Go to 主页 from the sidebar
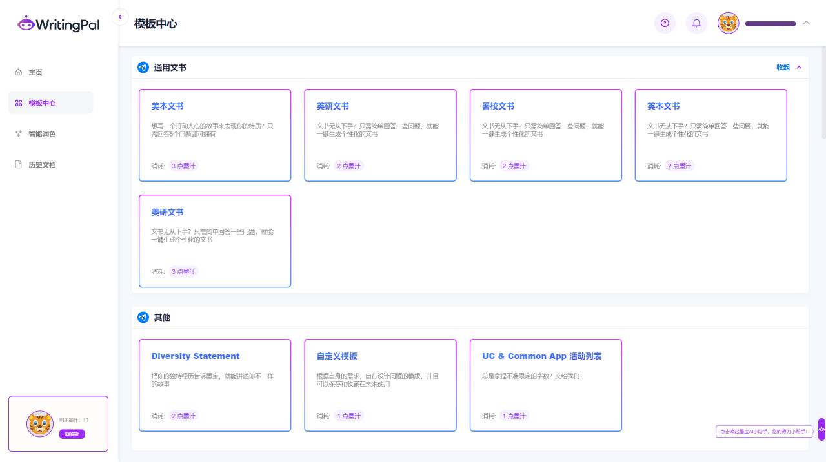Screen dimensions: 826x462 [x=35, y=72]
